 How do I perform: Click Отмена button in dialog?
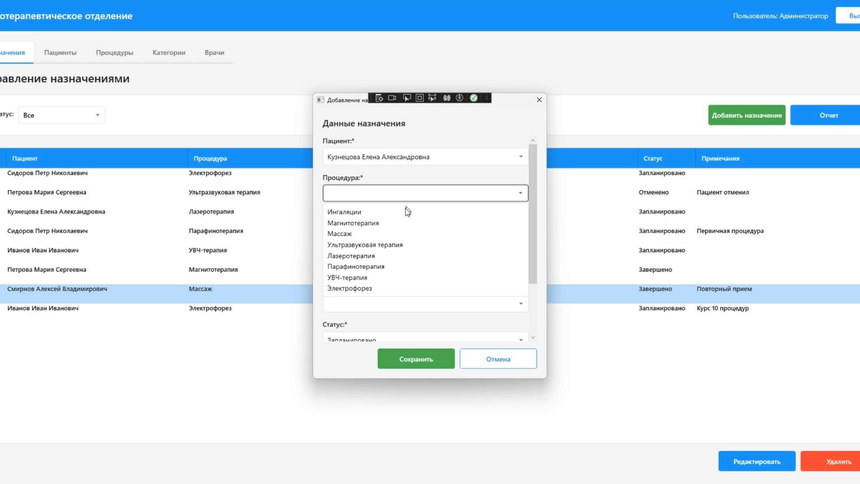[x=498, y=359]
